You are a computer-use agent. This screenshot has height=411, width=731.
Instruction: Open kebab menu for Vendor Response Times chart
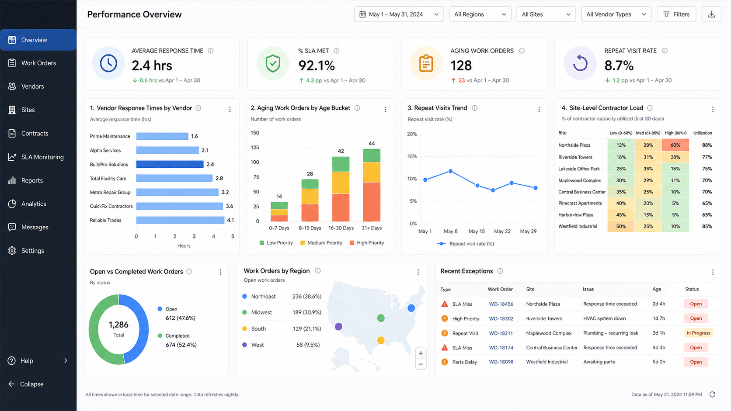tap(230, 109)
